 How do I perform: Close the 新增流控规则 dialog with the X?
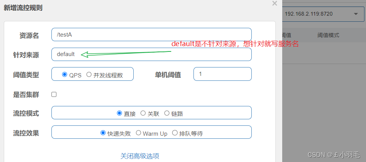point(275,3)
